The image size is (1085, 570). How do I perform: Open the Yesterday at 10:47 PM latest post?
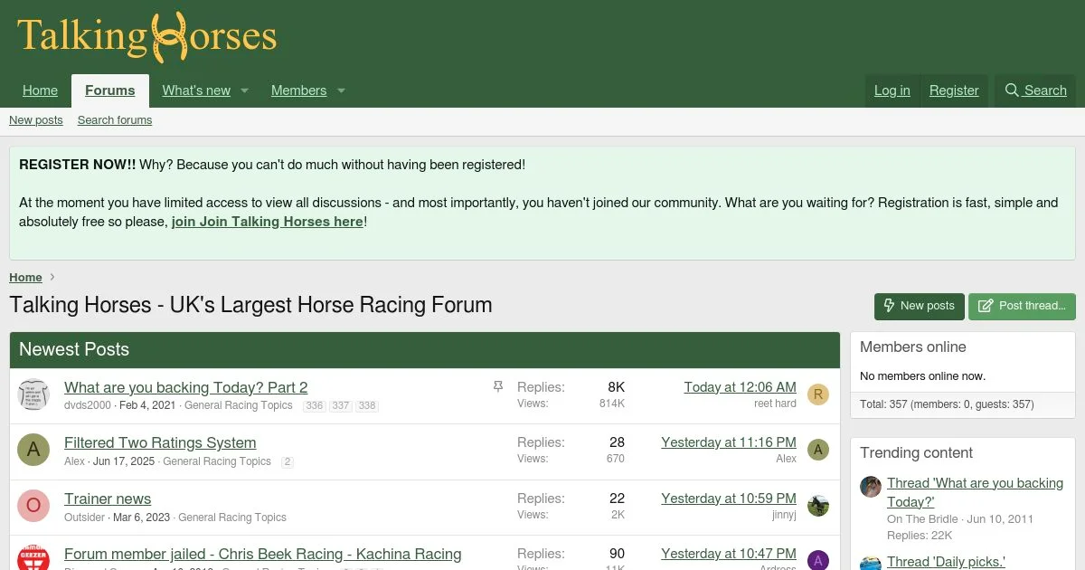[x=729, y=554]
